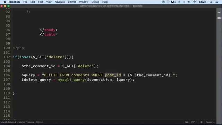The width and height of the screenshot is (222, 125).
Task: Open the Wi-Fi status menu
Action: (x=194, y=2)
